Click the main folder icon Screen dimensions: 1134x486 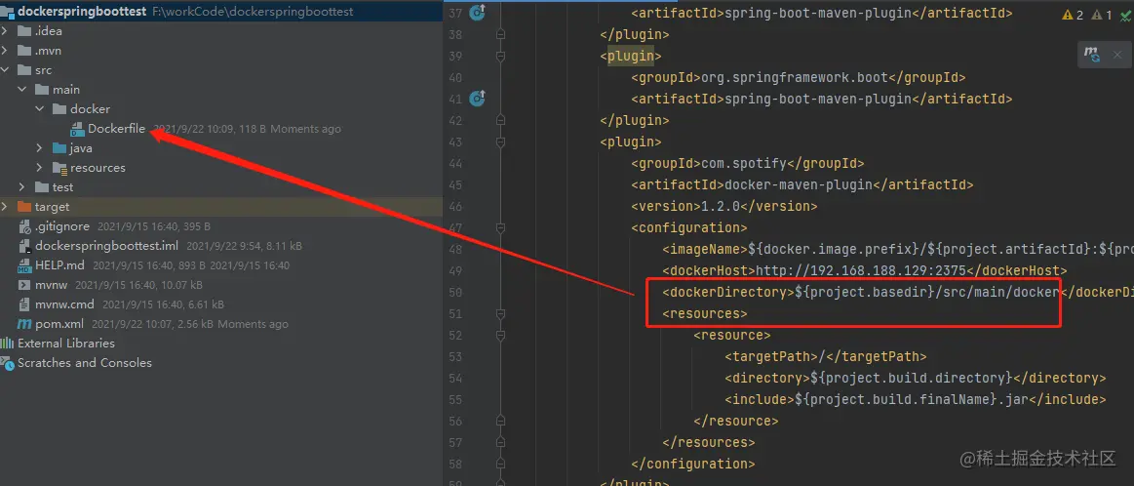point(42,90)
